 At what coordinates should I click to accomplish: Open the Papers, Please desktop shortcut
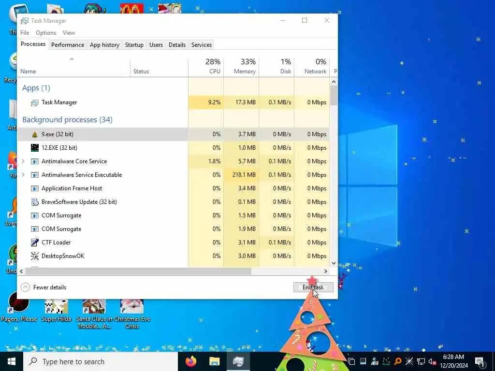coord(19,307)
